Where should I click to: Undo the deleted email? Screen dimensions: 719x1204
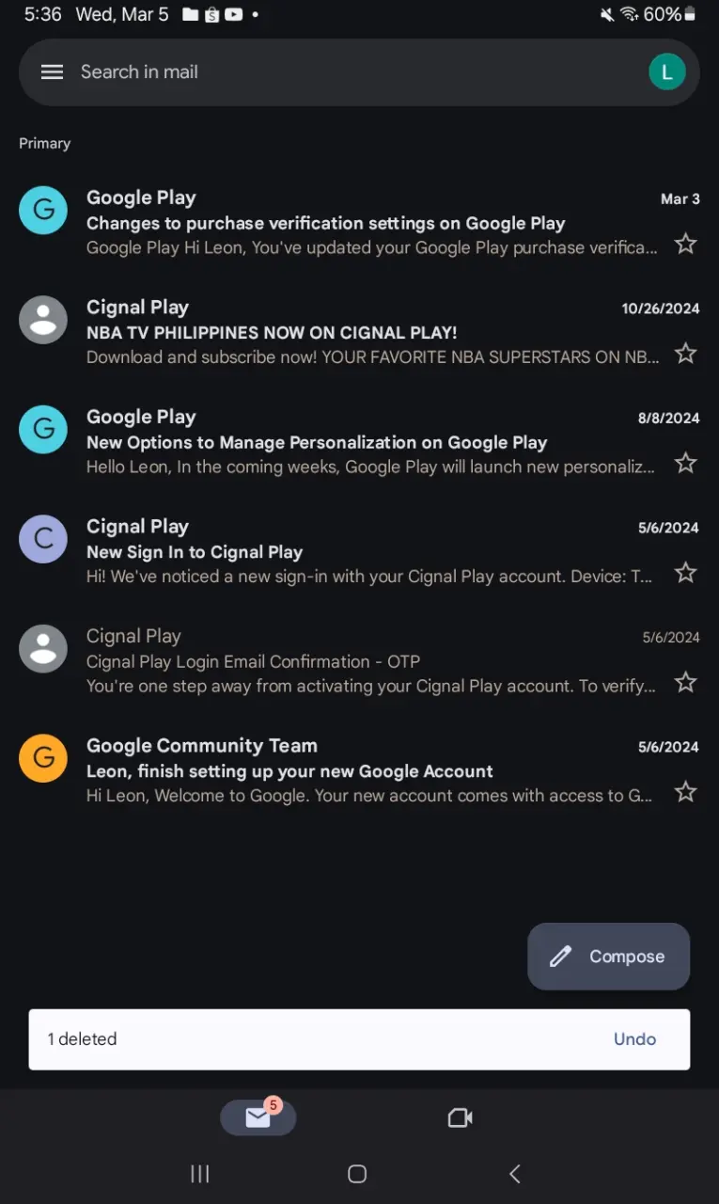[x=634, y=1039]
